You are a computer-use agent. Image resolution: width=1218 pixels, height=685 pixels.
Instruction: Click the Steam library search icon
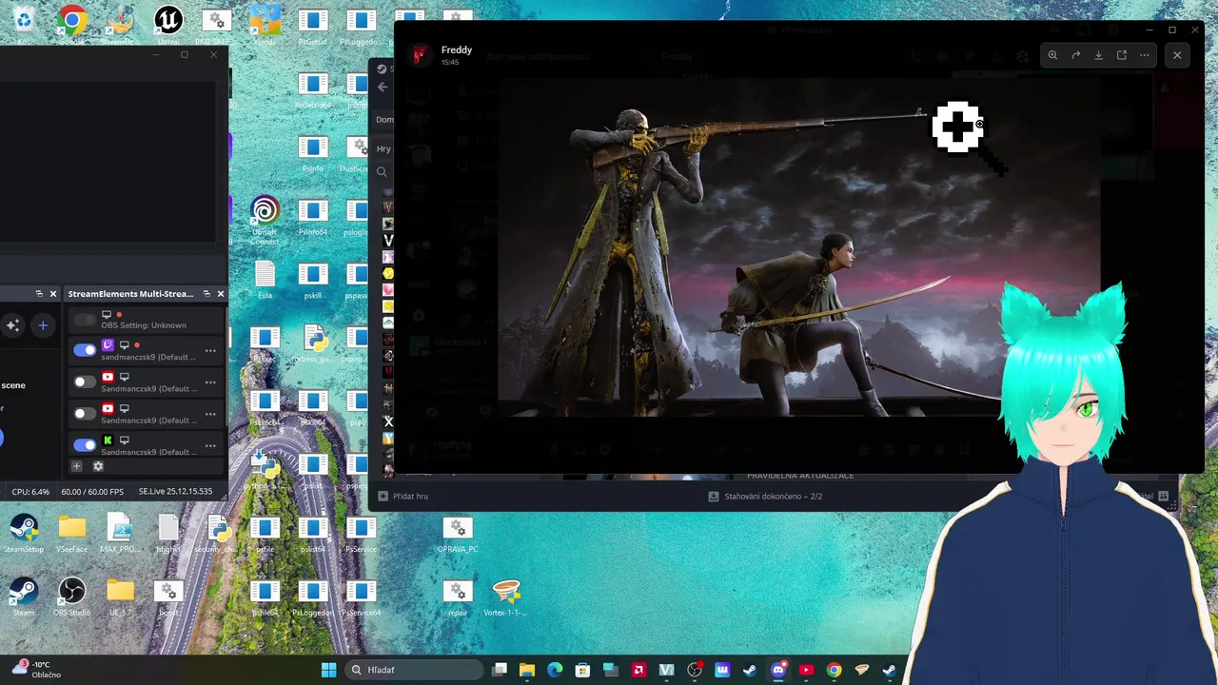pyautogui.click(x=382, y=172)
